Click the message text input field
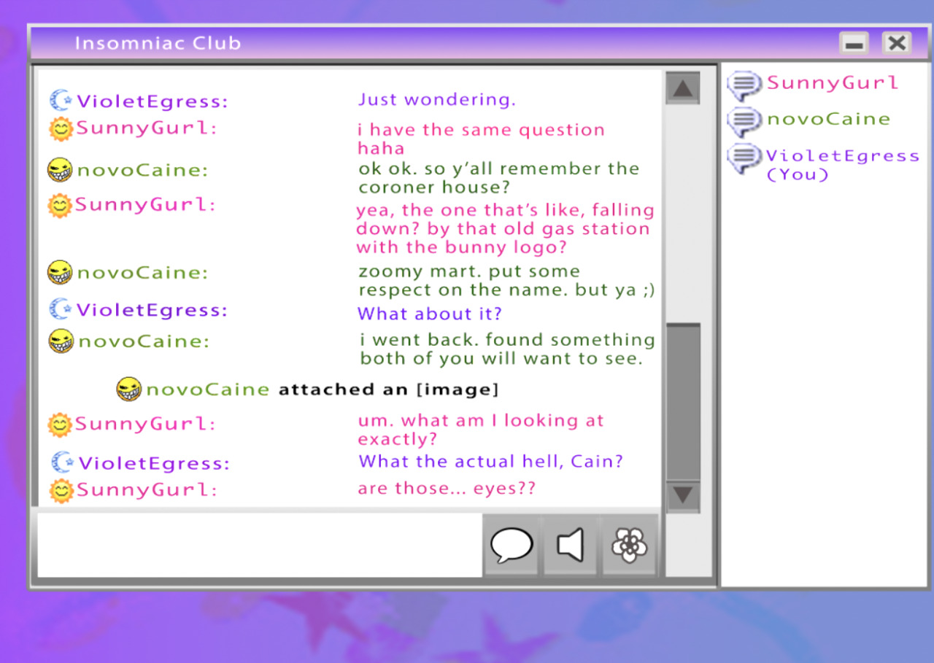 click(x=259, y=546)
